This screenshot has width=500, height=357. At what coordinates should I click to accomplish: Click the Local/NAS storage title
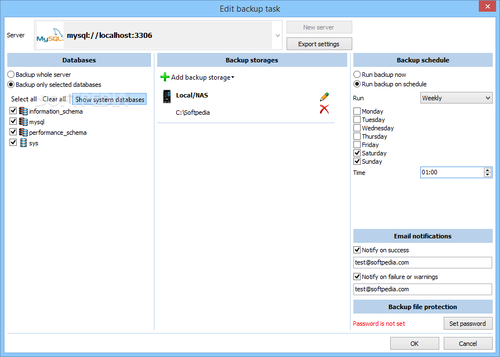click(192, 95)
